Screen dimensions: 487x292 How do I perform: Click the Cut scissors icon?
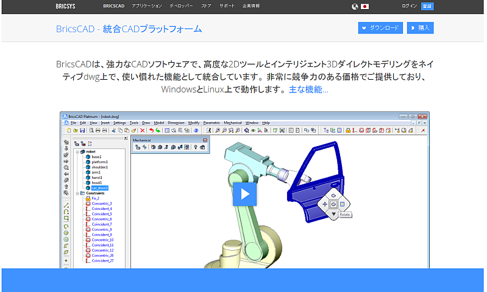113,131
